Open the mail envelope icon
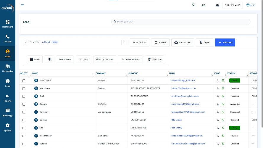This screenshot has height=148, width=263. pos(218,5)
